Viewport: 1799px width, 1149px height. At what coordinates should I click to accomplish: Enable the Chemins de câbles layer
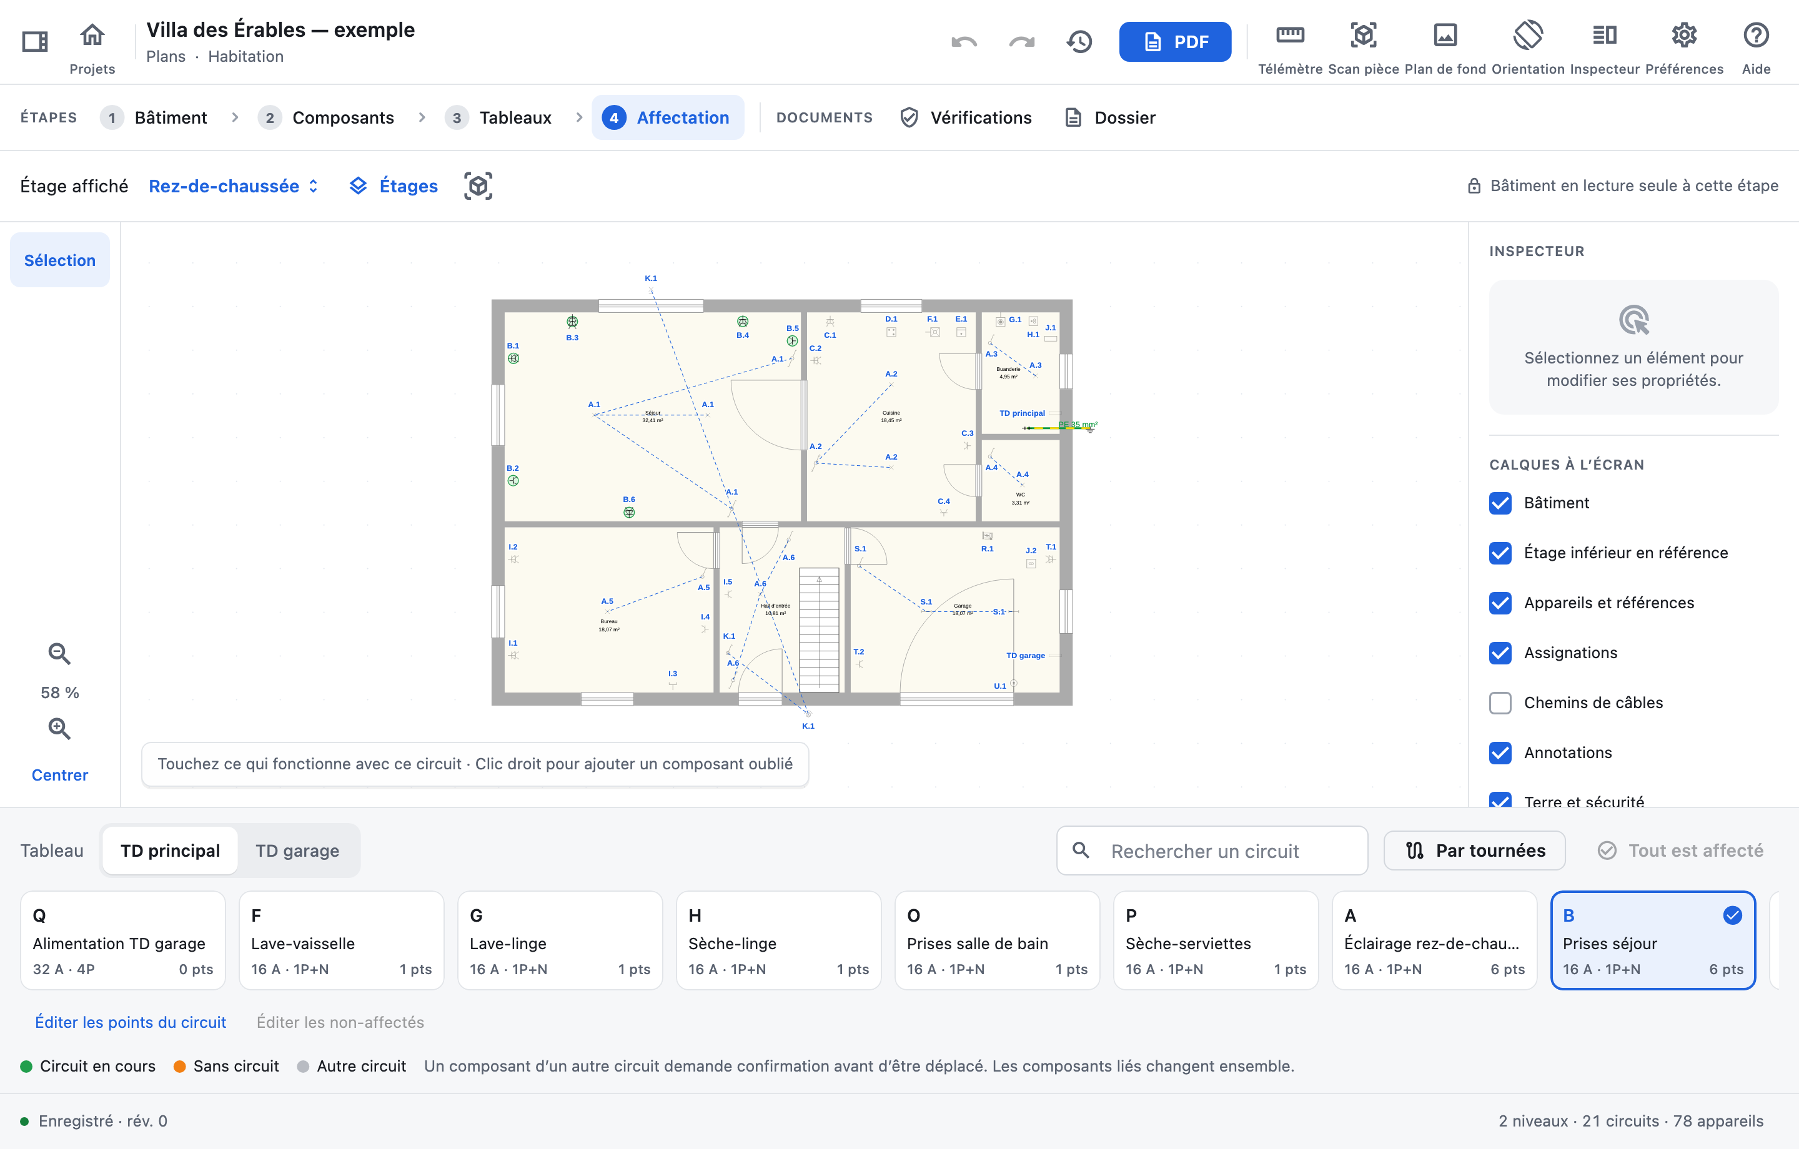click(x=1500, y=703)
